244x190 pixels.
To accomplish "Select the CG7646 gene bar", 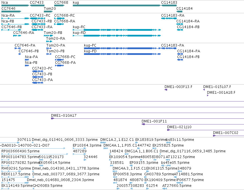I will coord(11,11).
